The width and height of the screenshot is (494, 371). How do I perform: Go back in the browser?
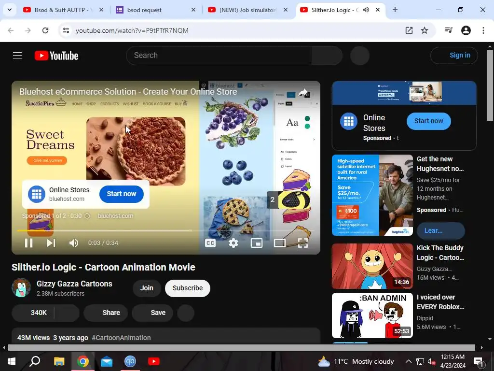11,30
